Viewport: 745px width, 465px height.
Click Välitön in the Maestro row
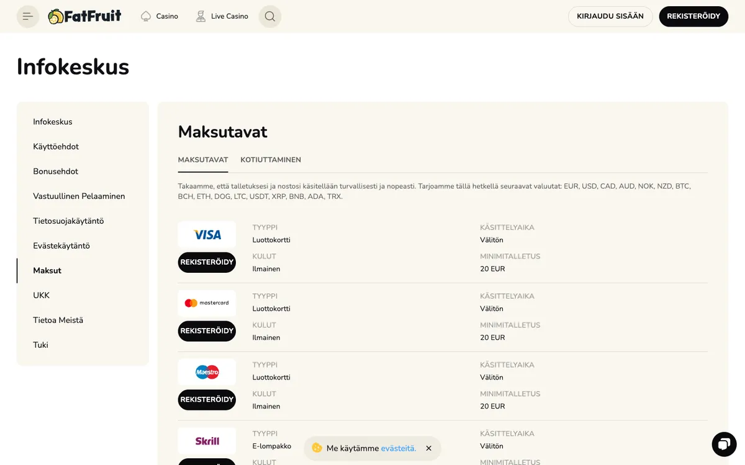point(492,378)
